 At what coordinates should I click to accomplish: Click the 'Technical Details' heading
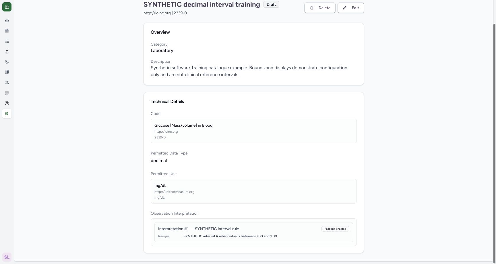[167, 101]
